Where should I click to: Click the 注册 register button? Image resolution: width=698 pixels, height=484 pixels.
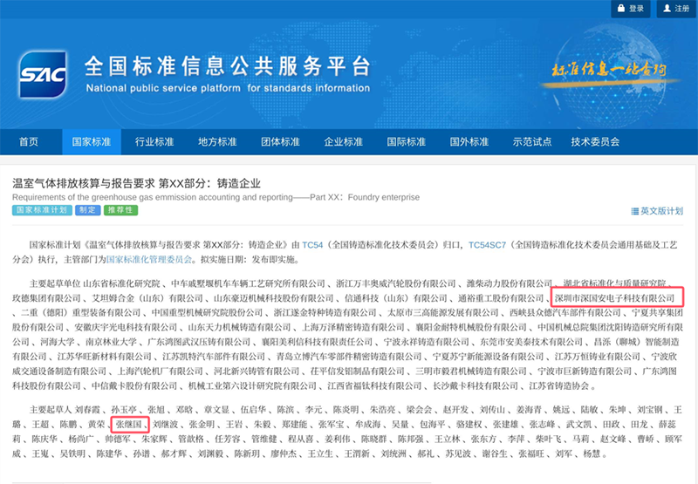coord(674,9)
